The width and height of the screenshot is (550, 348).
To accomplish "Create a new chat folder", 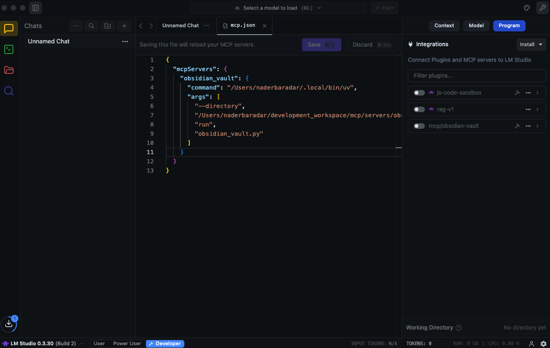I will tap(108, 26).
